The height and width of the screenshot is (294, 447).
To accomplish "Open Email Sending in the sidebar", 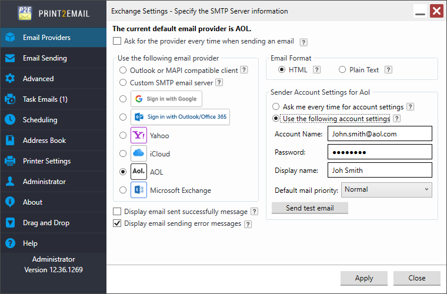I will pyautogui.click(x=45, y=58).
